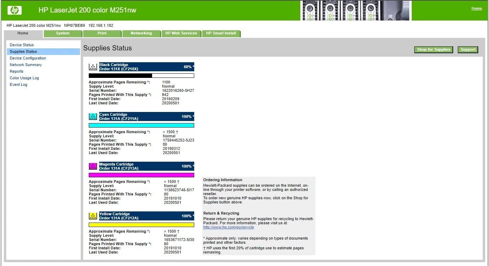The width and height of the screenshot is (489, 266).
Task: Open the Print tab
Action: point(102,33)
